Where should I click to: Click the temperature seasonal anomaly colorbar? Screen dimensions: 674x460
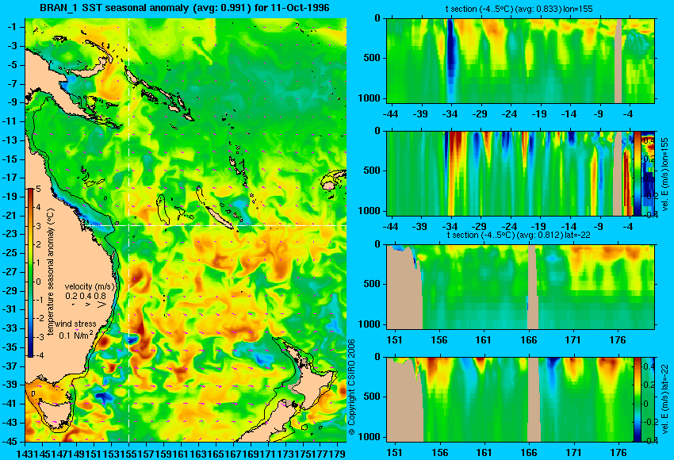pyautogui.click(x=30, y=273)
